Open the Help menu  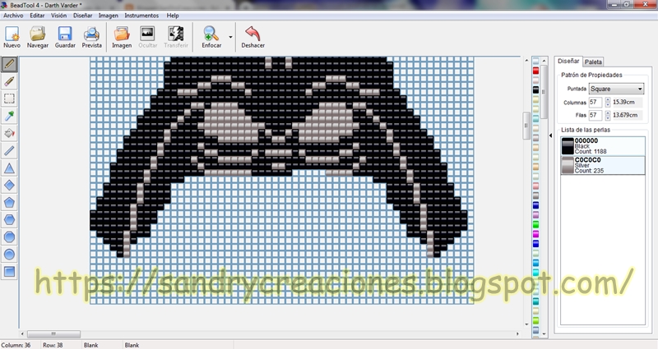click(x=173, y=16)
